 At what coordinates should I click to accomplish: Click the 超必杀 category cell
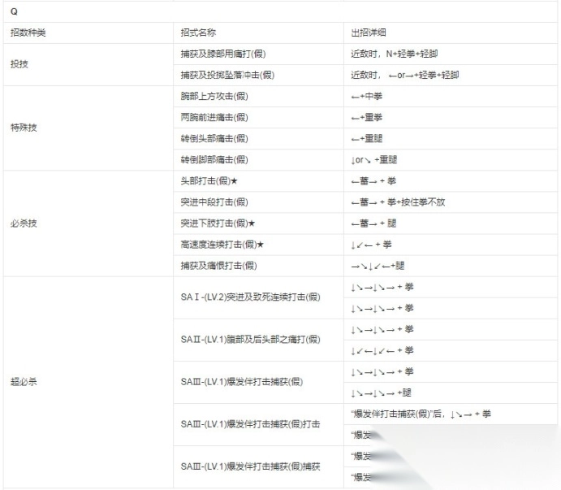23,381
